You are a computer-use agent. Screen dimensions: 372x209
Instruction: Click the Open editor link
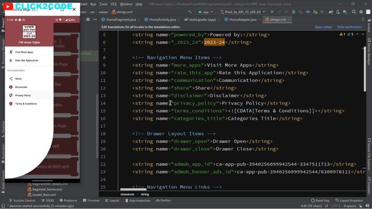323,27
